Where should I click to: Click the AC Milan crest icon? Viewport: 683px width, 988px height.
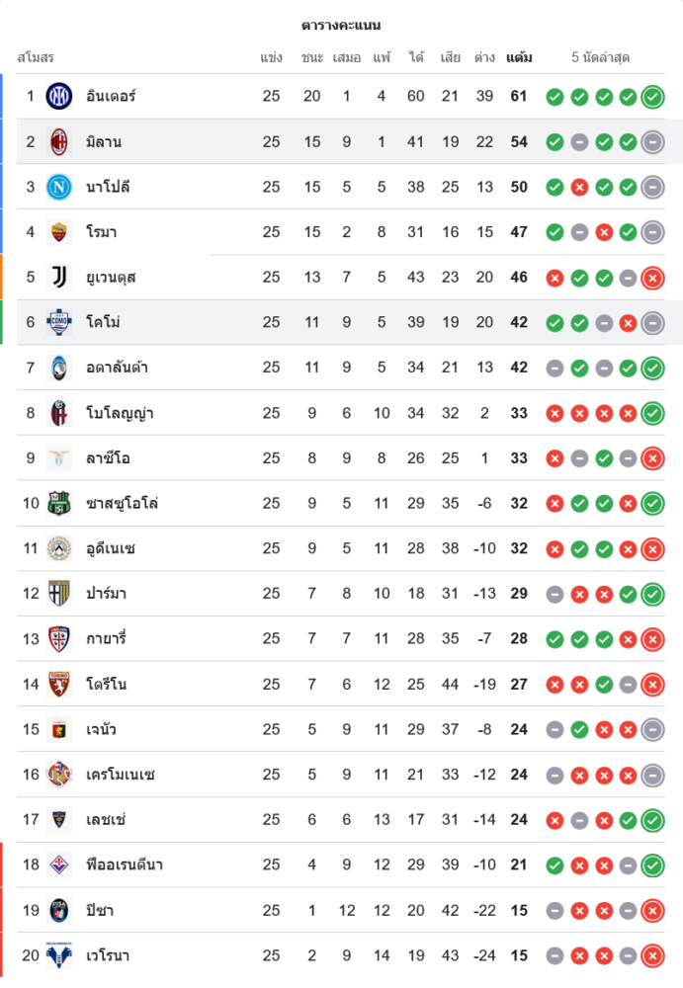point(59,141)
